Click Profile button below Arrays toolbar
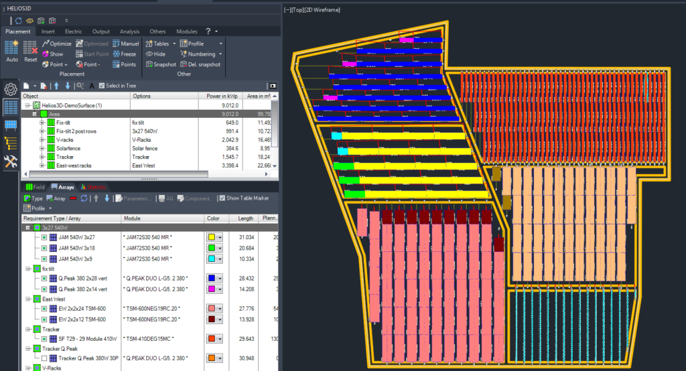This screenshot has height=371, width=686. click(38, 208)
